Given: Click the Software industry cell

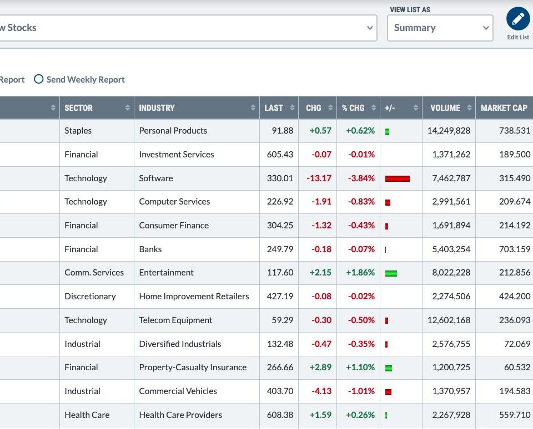Looking at the screenshot, I should (156, 178).
